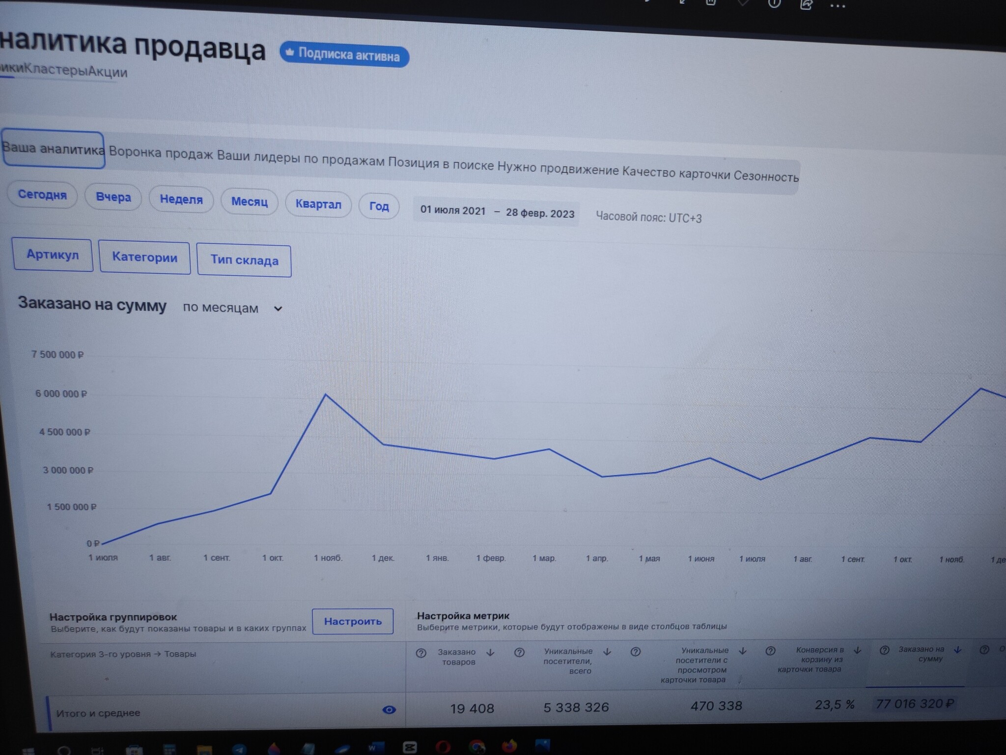Click info icon in top toolbar
1006x755 pixels.
coord(774,4)
